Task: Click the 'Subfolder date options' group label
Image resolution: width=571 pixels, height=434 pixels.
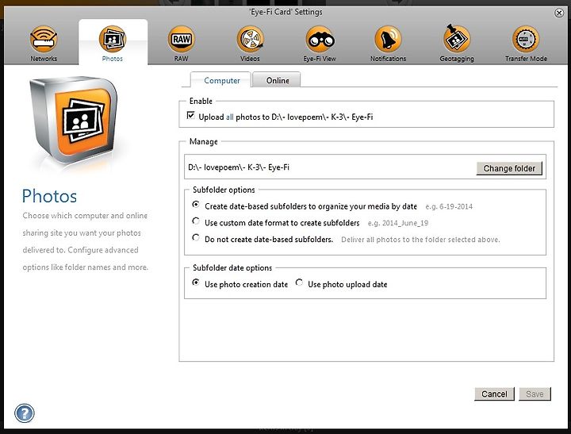Action: click(x=232, y=268)
